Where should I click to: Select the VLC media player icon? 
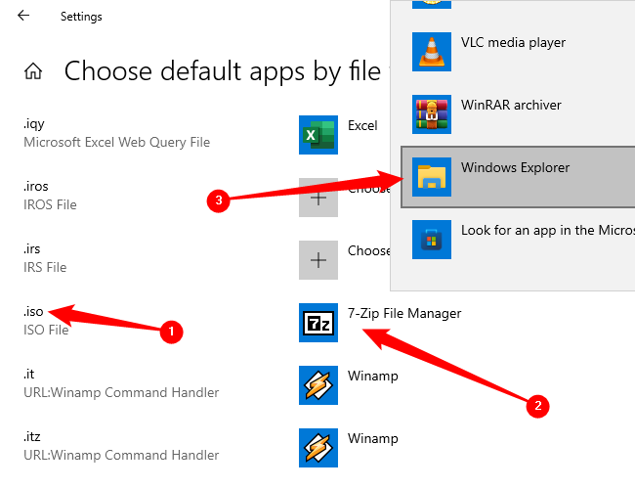[x=431, y=52]
